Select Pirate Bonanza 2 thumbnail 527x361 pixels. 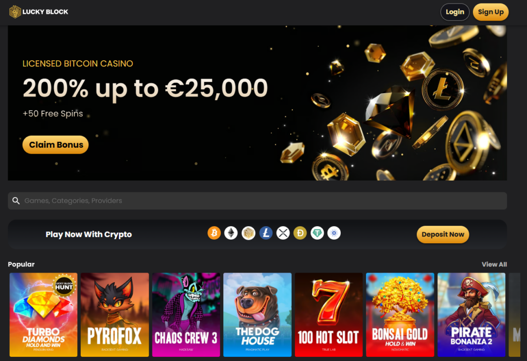pos(471,315)
